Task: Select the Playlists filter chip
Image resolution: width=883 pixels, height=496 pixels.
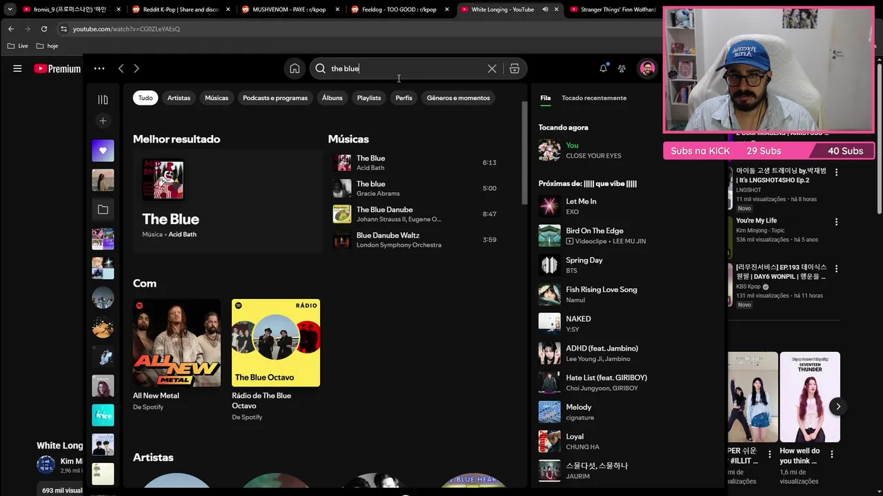Action: click(369, 98)
